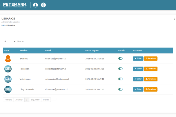Screen dimensions: 176x117
Task: Expand the rows-per-page dropdown showing 10
Action: (9, 41)
